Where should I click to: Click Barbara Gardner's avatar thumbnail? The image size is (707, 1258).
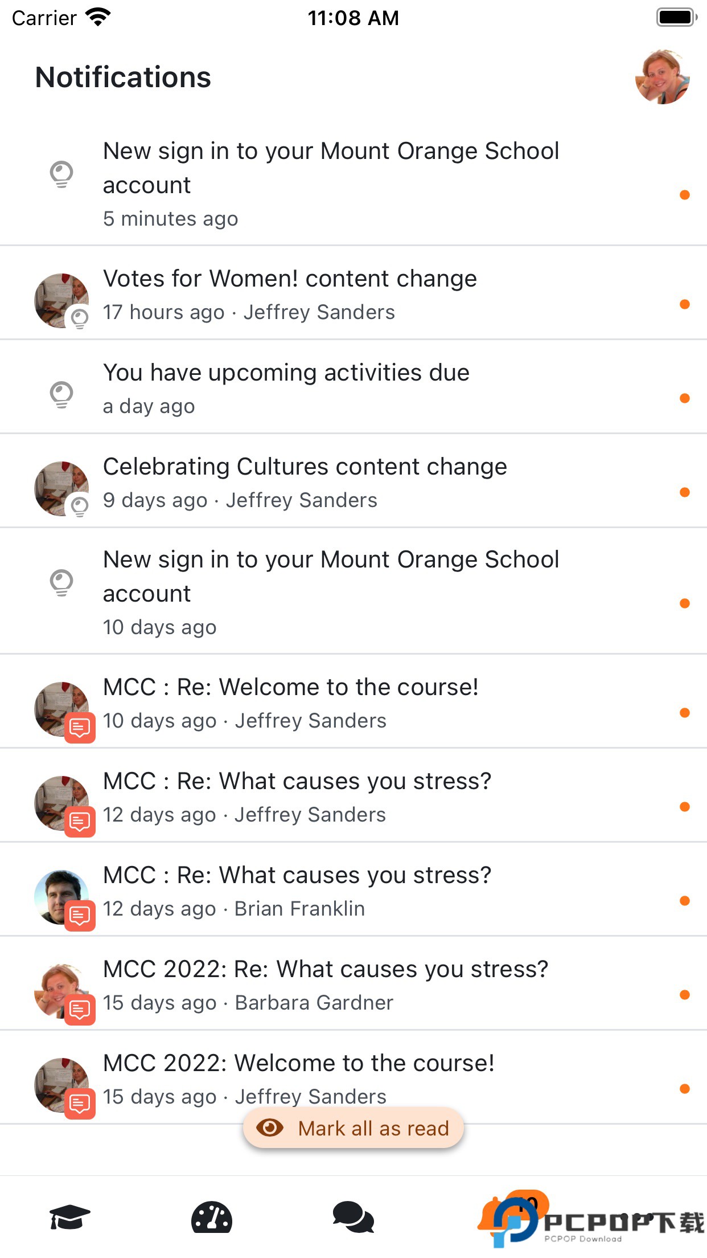pyautogui.click(x=60, y=990)
